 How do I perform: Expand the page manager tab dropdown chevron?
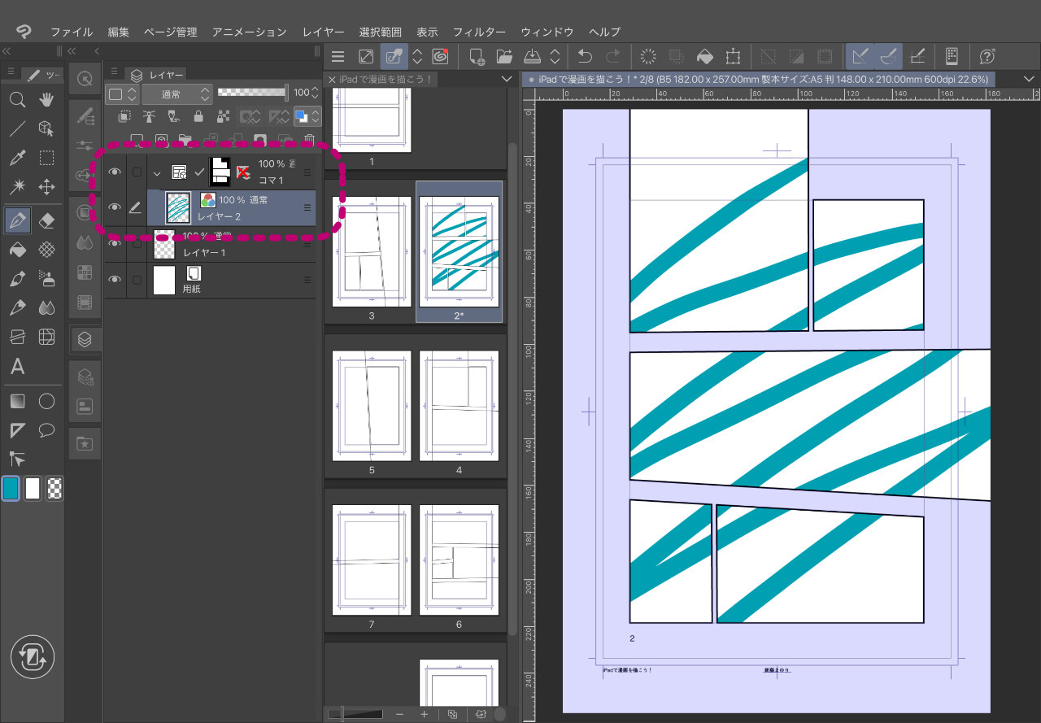pos(507,79)
